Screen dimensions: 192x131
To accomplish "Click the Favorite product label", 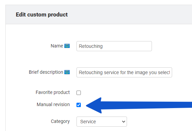I will pyautogui.click(x=53, y=92).
